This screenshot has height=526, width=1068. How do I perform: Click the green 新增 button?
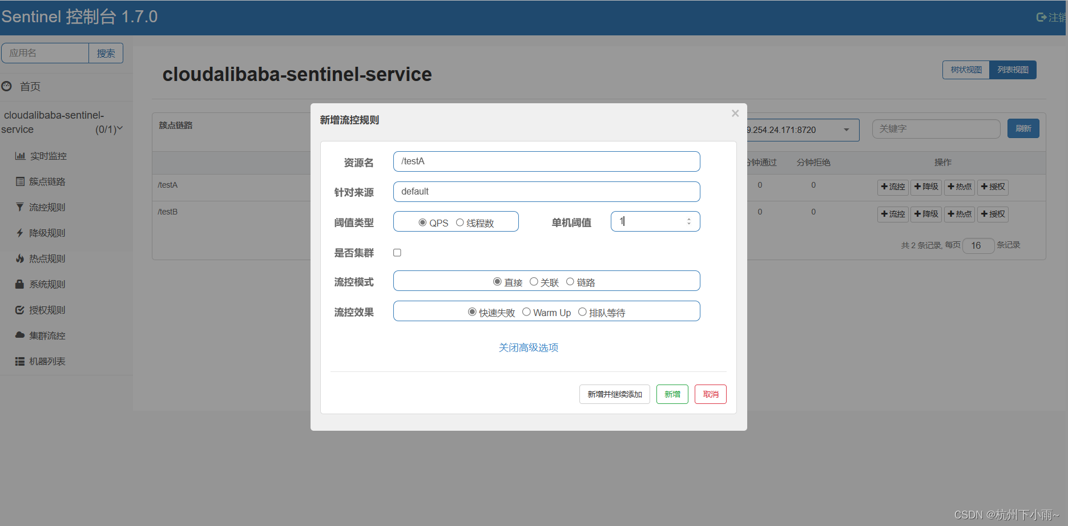(x=672, y=394)
